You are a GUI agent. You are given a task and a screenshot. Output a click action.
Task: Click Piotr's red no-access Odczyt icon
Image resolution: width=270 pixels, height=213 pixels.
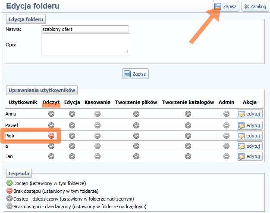pyautogui.click(x=51, y=136)
